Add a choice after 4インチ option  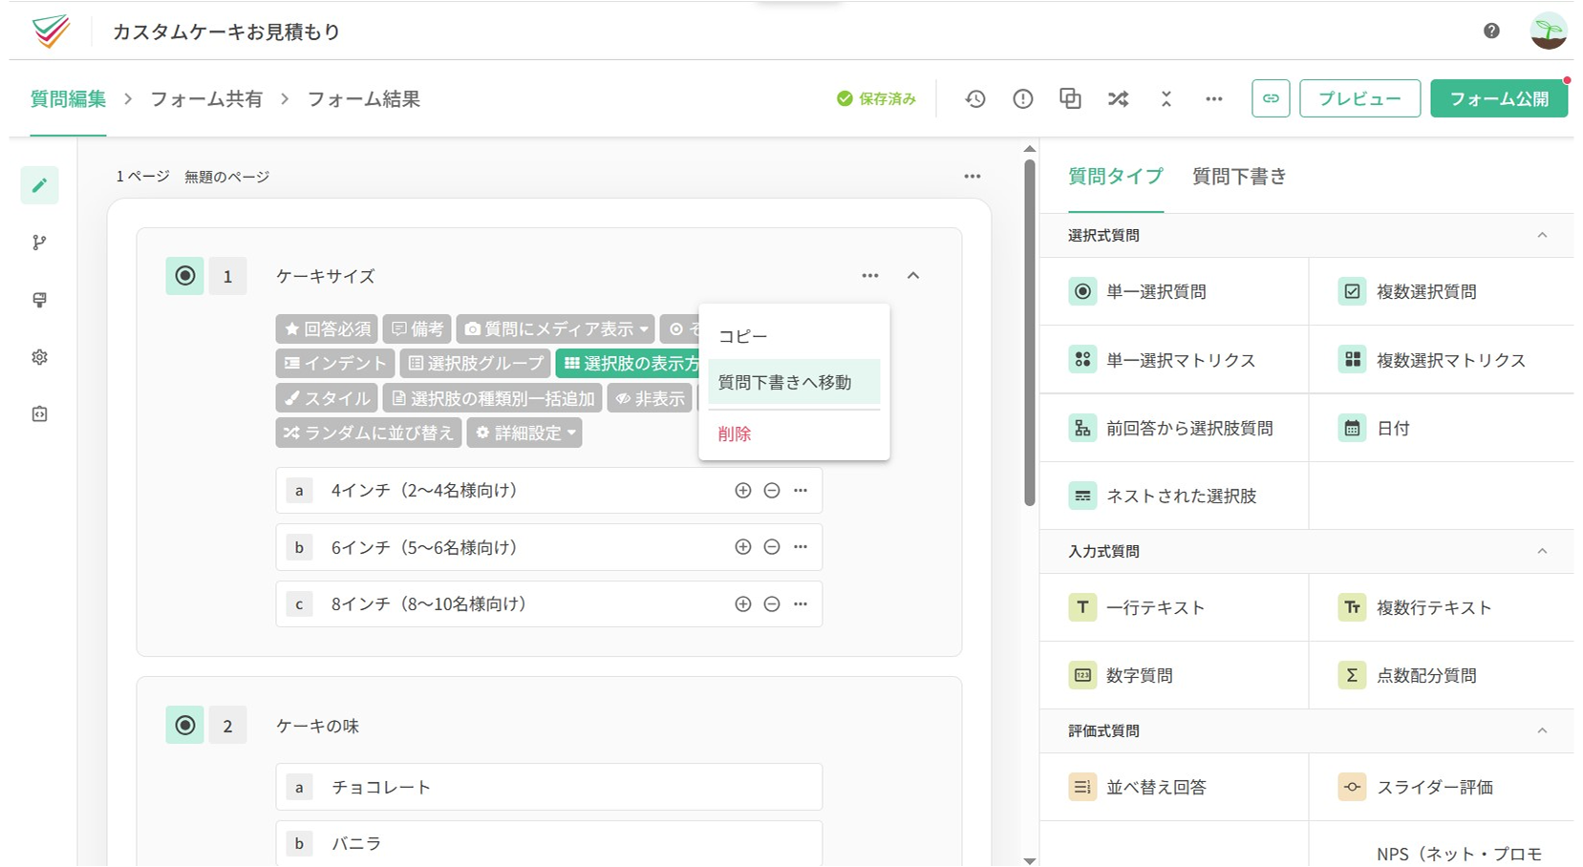(x=742, y=490)
